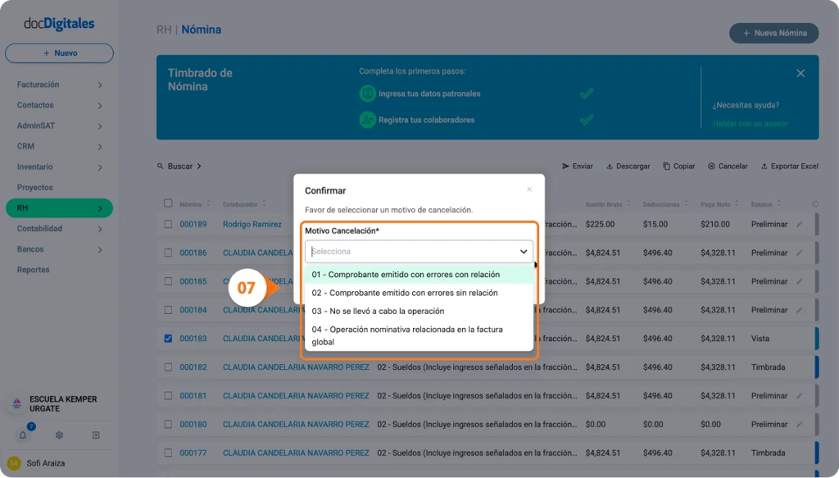This screenshot has height=478, width=839.
Task: Sort by the Sueldo Bruto column header
Action: (609, 204)
